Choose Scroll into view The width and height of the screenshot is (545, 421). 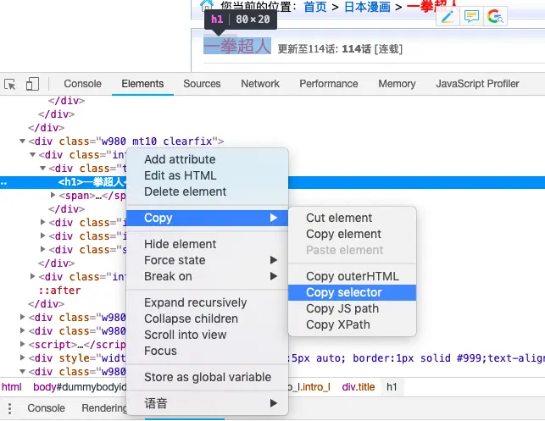(208, 335)
